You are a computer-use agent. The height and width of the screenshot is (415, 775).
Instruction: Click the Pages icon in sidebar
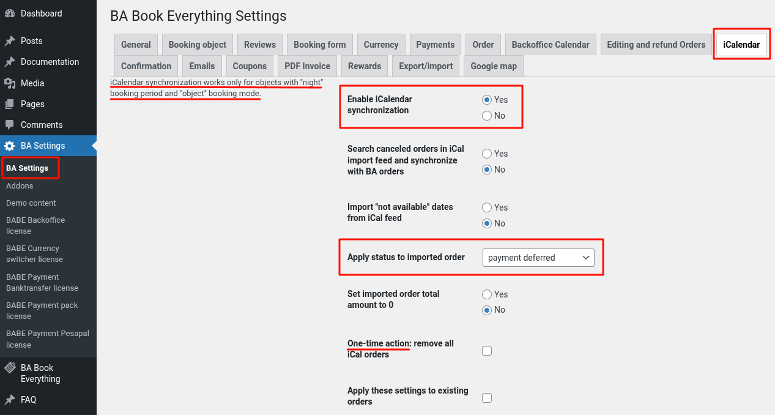[x=10, y=104]
